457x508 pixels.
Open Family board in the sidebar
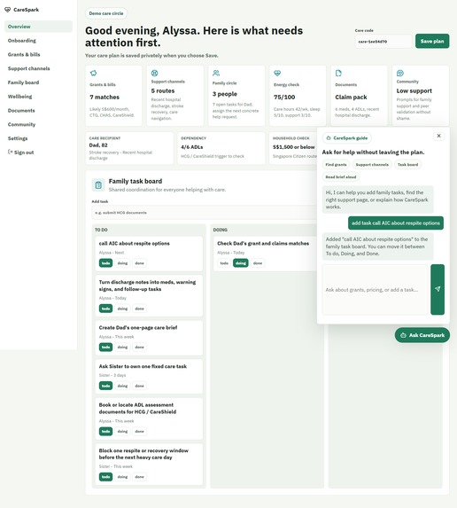[x=38, y=82]
